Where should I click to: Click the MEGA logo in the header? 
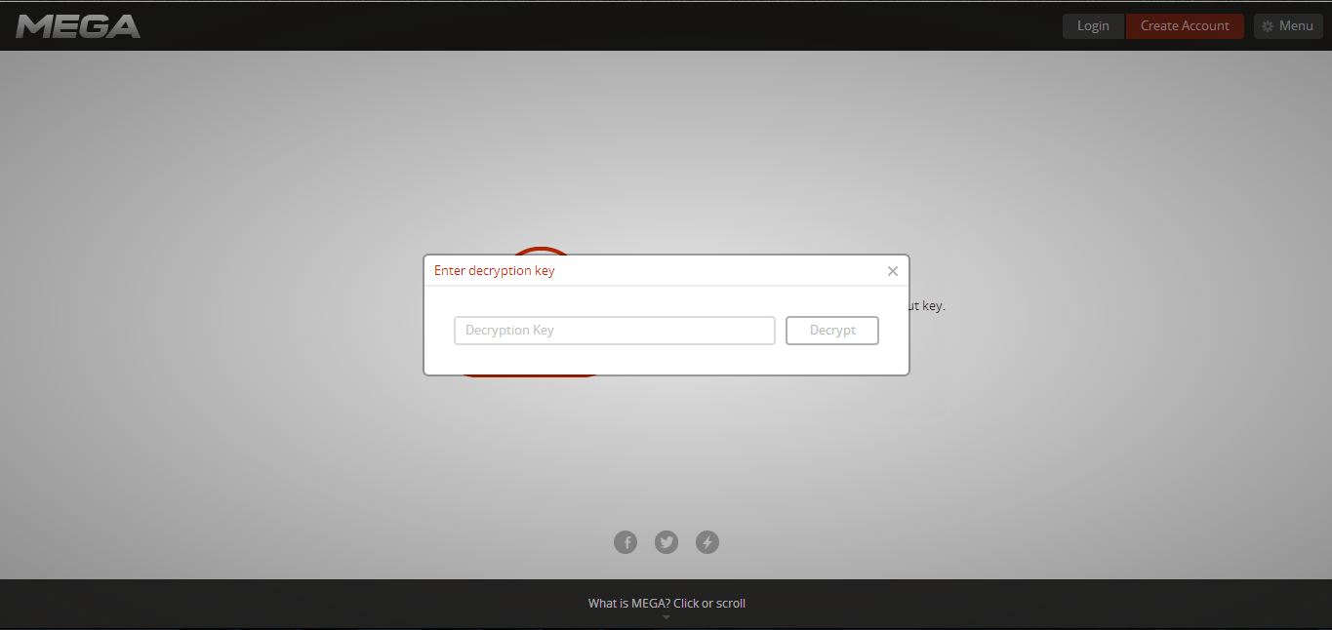click(x=78, y=26)
